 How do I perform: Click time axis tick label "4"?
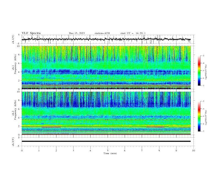[90, 150]
